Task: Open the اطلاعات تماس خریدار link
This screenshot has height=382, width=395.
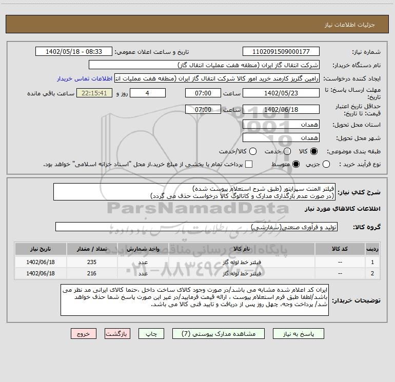Action: (x=85, y=78)
